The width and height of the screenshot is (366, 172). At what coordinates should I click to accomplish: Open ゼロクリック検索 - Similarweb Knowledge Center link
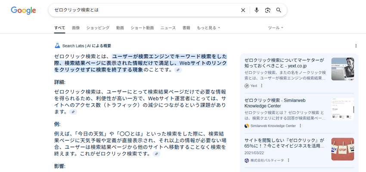(x=275, y=103)
